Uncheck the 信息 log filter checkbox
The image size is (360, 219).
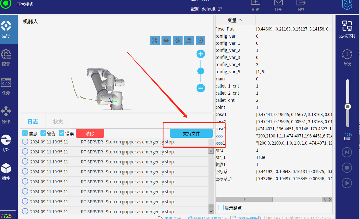tap(25, 133)
